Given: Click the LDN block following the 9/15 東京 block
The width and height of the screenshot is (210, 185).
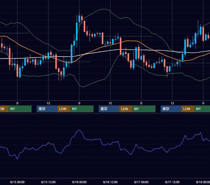Looking at the screenshot, I should pyautogui.click(x=64, y=109).
